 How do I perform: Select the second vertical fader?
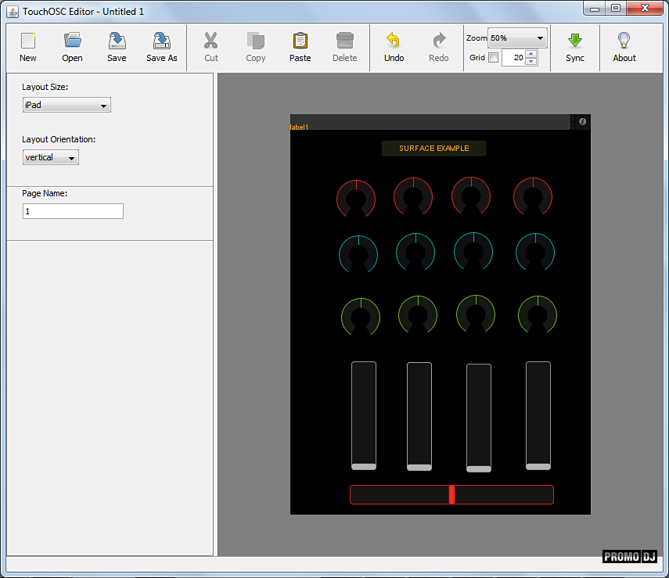(419, 416)
